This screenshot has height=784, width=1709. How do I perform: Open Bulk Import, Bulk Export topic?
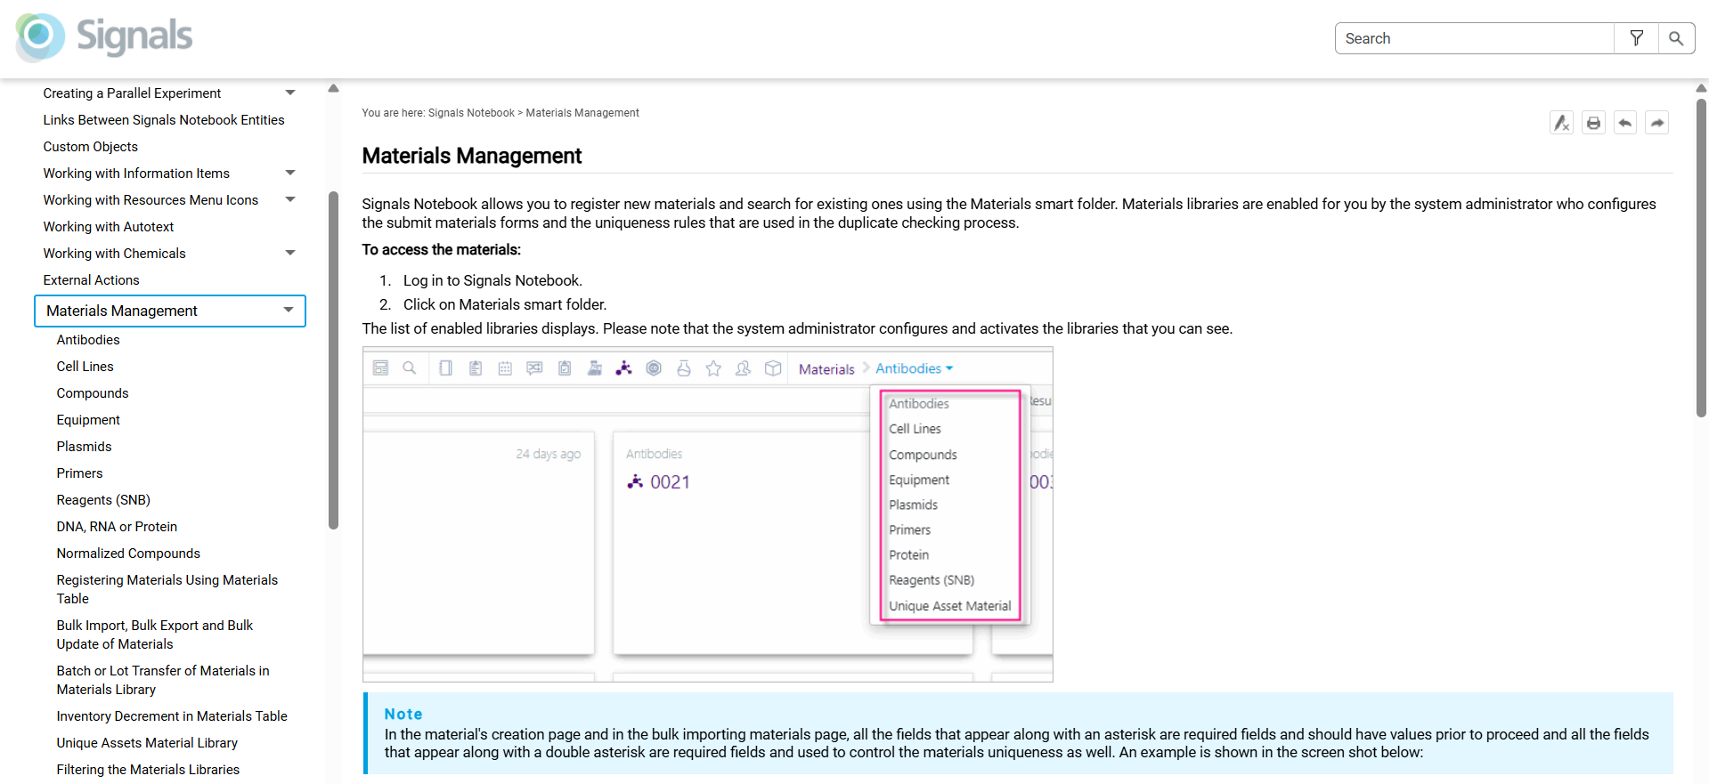(155, 634)
